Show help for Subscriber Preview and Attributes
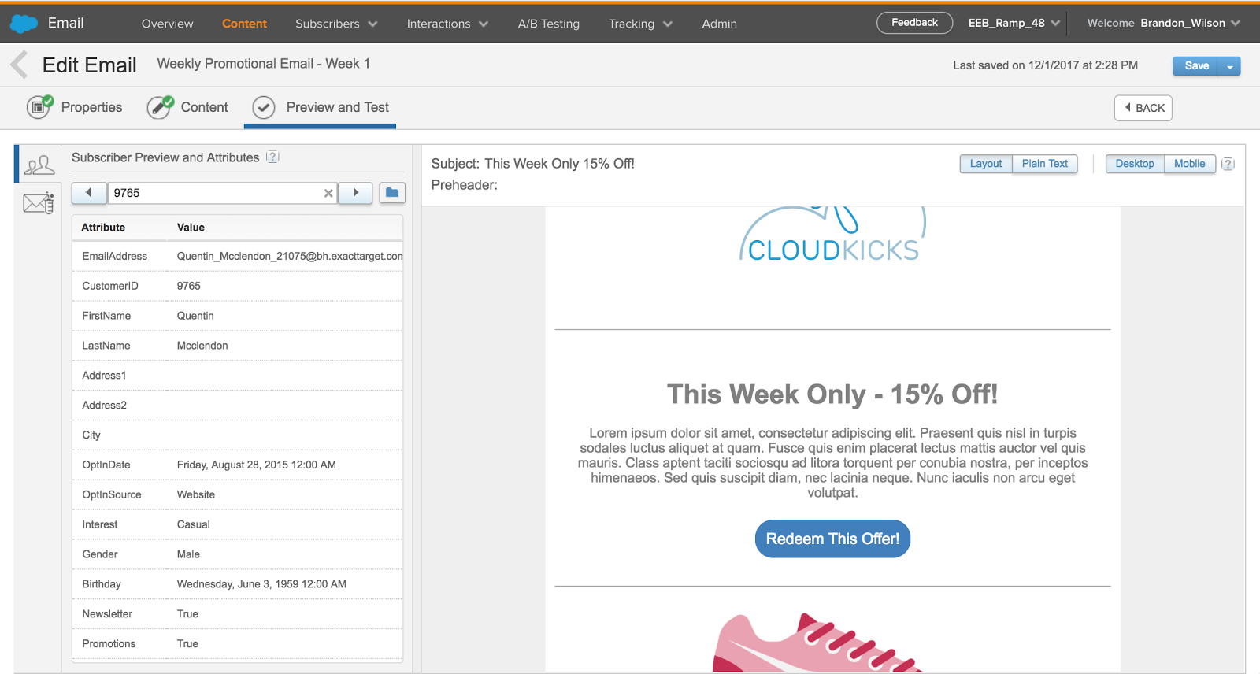Image resolution: width=1260 pixels, height=674 pixels. coord(272,157)
